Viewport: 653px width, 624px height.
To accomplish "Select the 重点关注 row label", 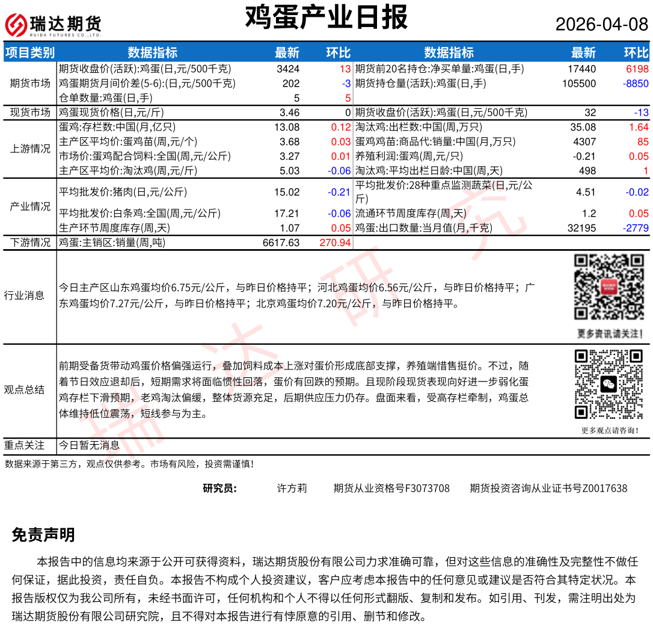I will (x=24, y=445).
